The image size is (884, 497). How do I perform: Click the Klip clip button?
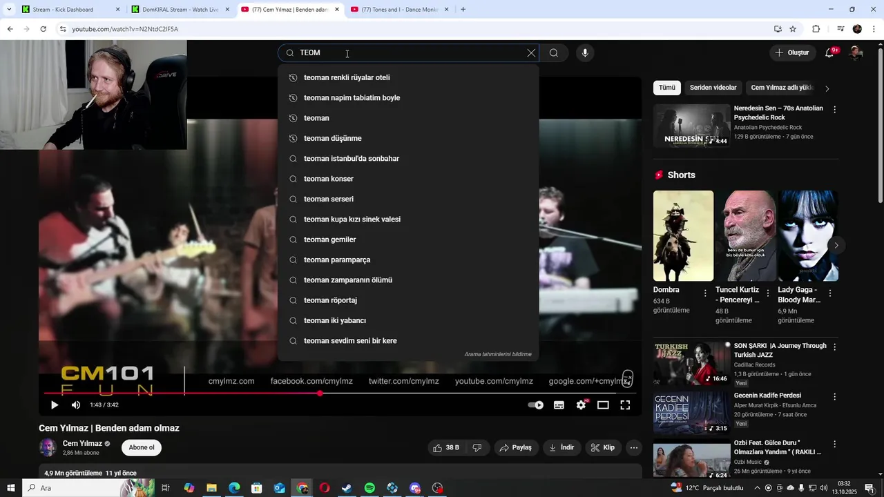603,448
